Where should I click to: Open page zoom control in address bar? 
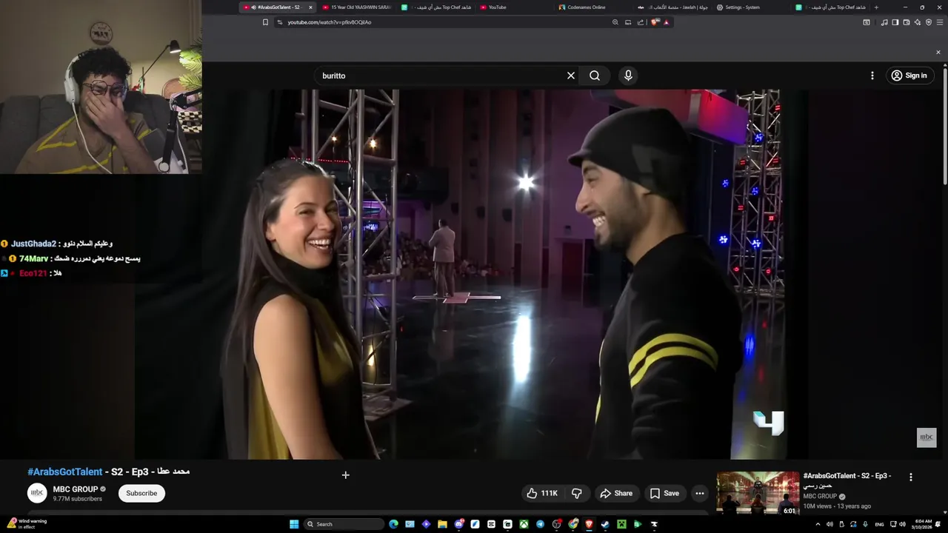615,22
